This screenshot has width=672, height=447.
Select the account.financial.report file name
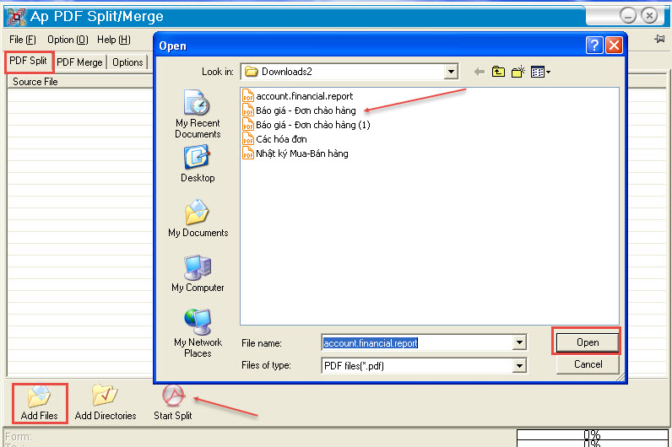tap(304, 96)
